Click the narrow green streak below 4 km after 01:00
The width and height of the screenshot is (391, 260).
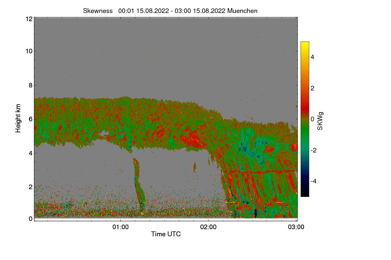tap(139, 185)
